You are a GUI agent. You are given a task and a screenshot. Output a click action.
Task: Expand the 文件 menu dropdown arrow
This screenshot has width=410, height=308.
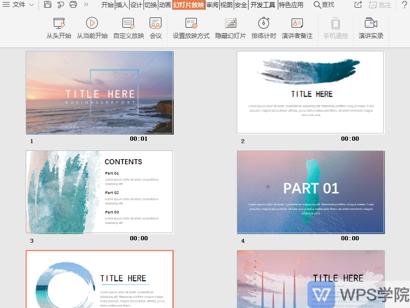point(32,5)
